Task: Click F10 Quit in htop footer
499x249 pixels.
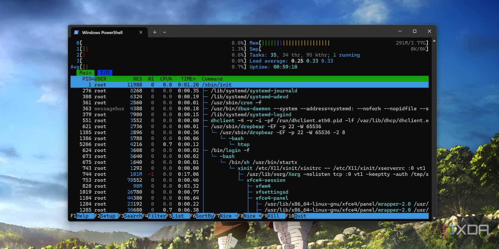Action: coord(296,216)
